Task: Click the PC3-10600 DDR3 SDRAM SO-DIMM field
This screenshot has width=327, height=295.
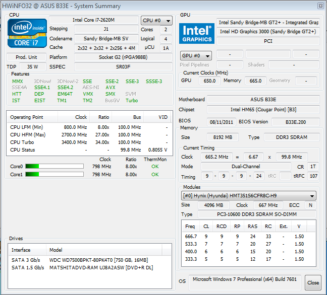Action: pos(257,214)
